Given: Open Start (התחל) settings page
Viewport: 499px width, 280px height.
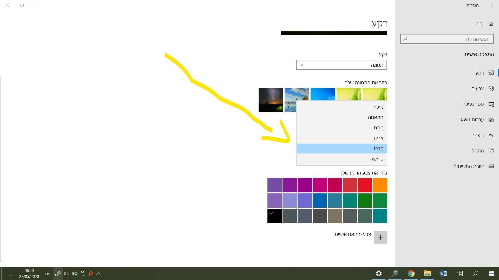Looking at the screenshot, I should (478, 151).
